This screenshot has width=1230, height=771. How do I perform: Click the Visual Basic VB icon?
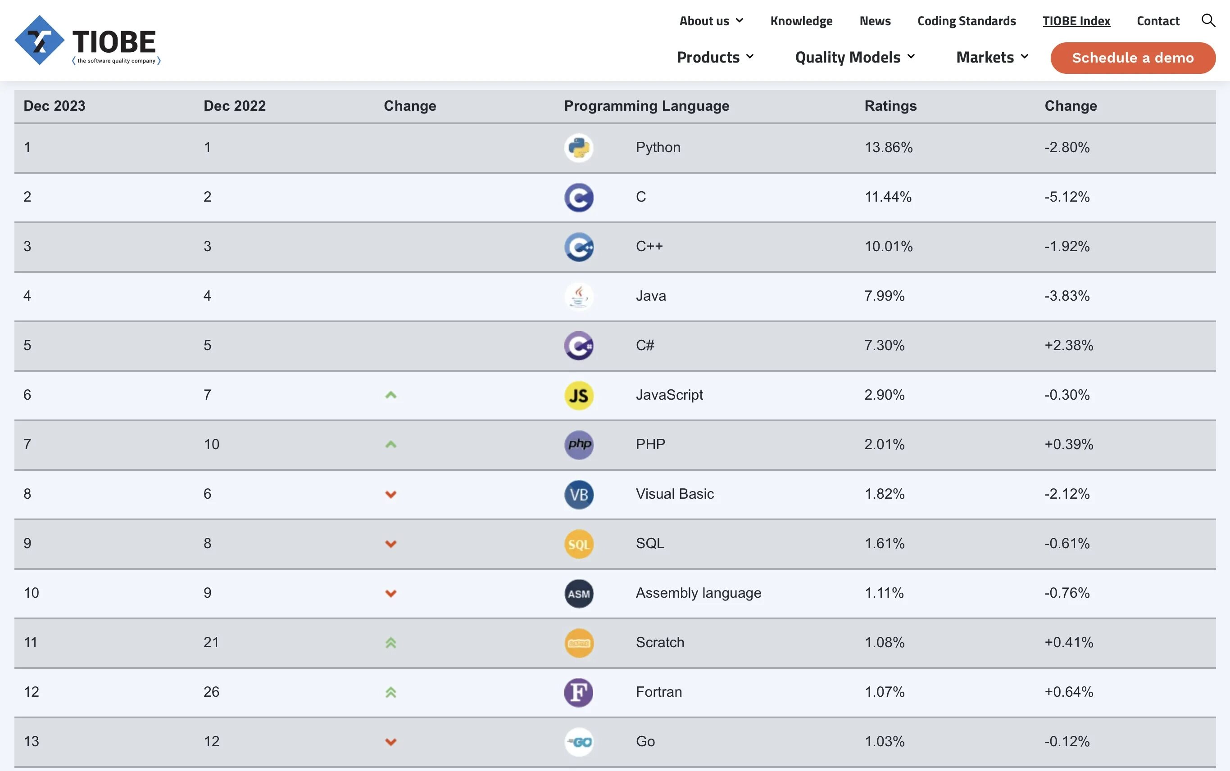pyautogui.click(x=579, y=494)
